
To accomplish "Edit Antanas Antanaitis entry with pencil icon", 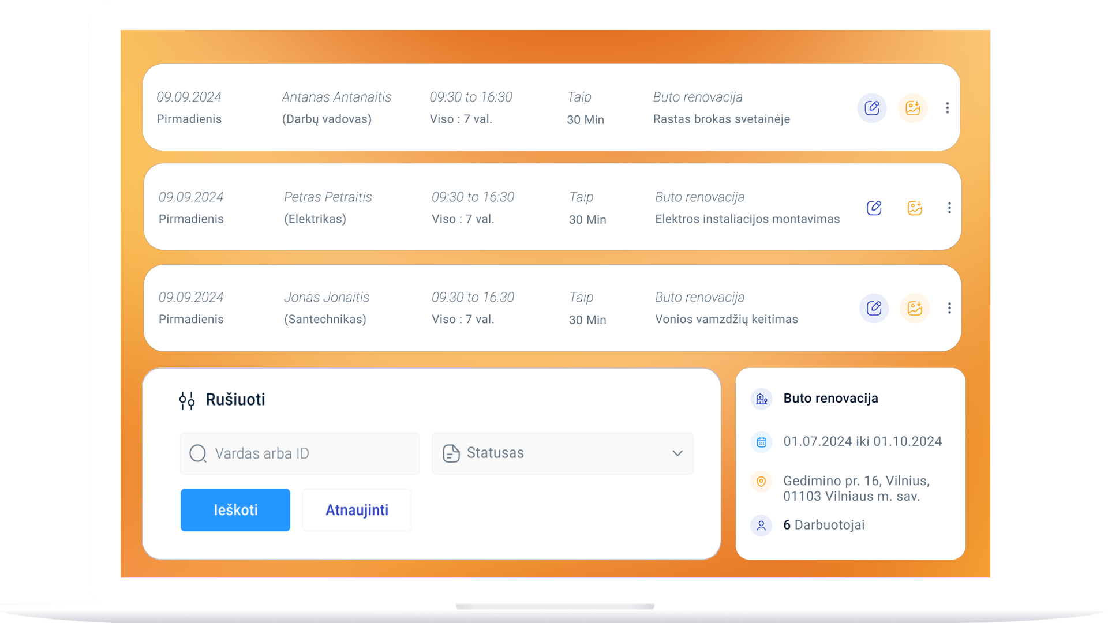I will point(871,108).
